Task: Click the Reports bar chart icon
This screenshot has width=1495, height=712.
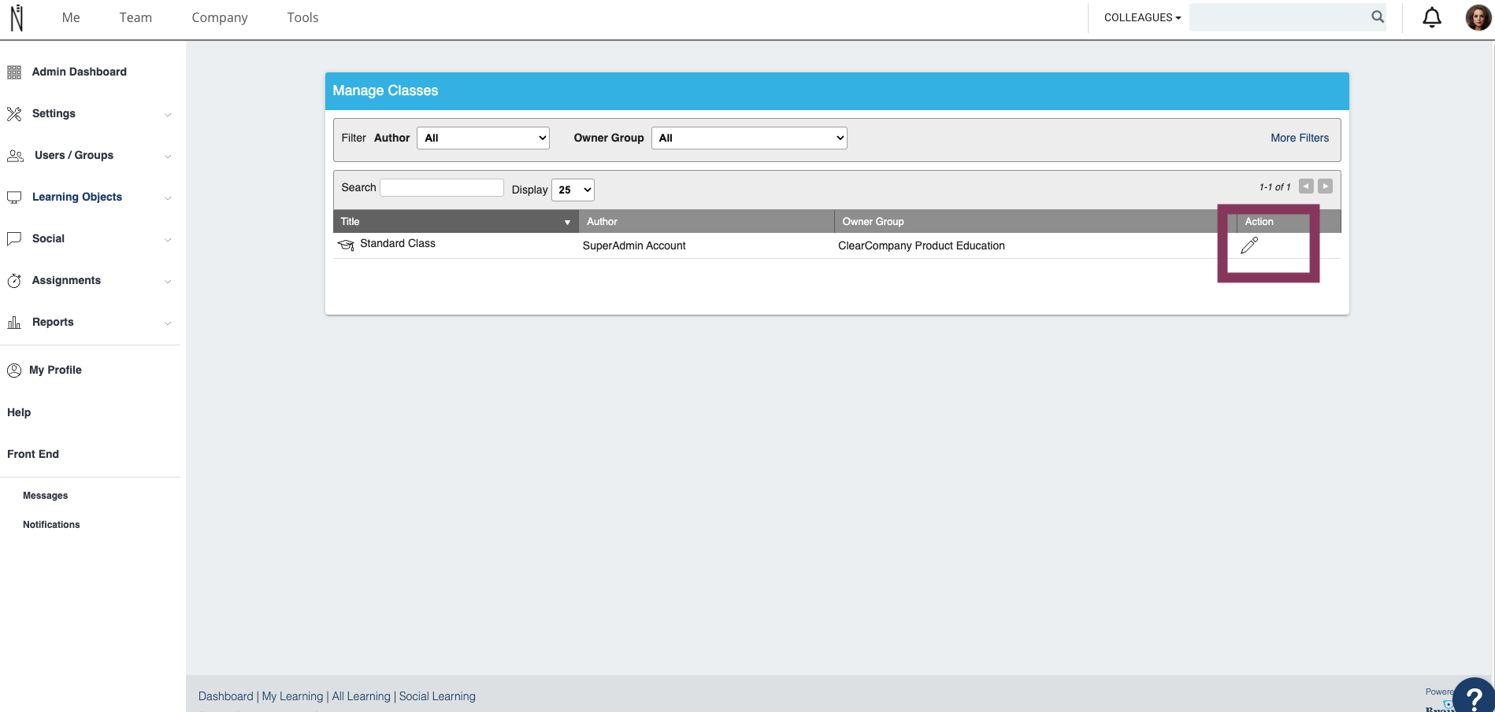Action: (x=14, y=323)
